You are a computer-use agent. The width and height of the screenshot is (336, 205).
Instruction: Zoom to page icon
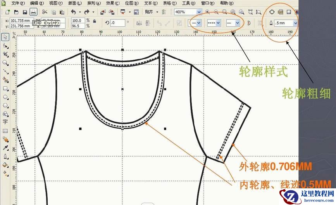pos(241,12)
